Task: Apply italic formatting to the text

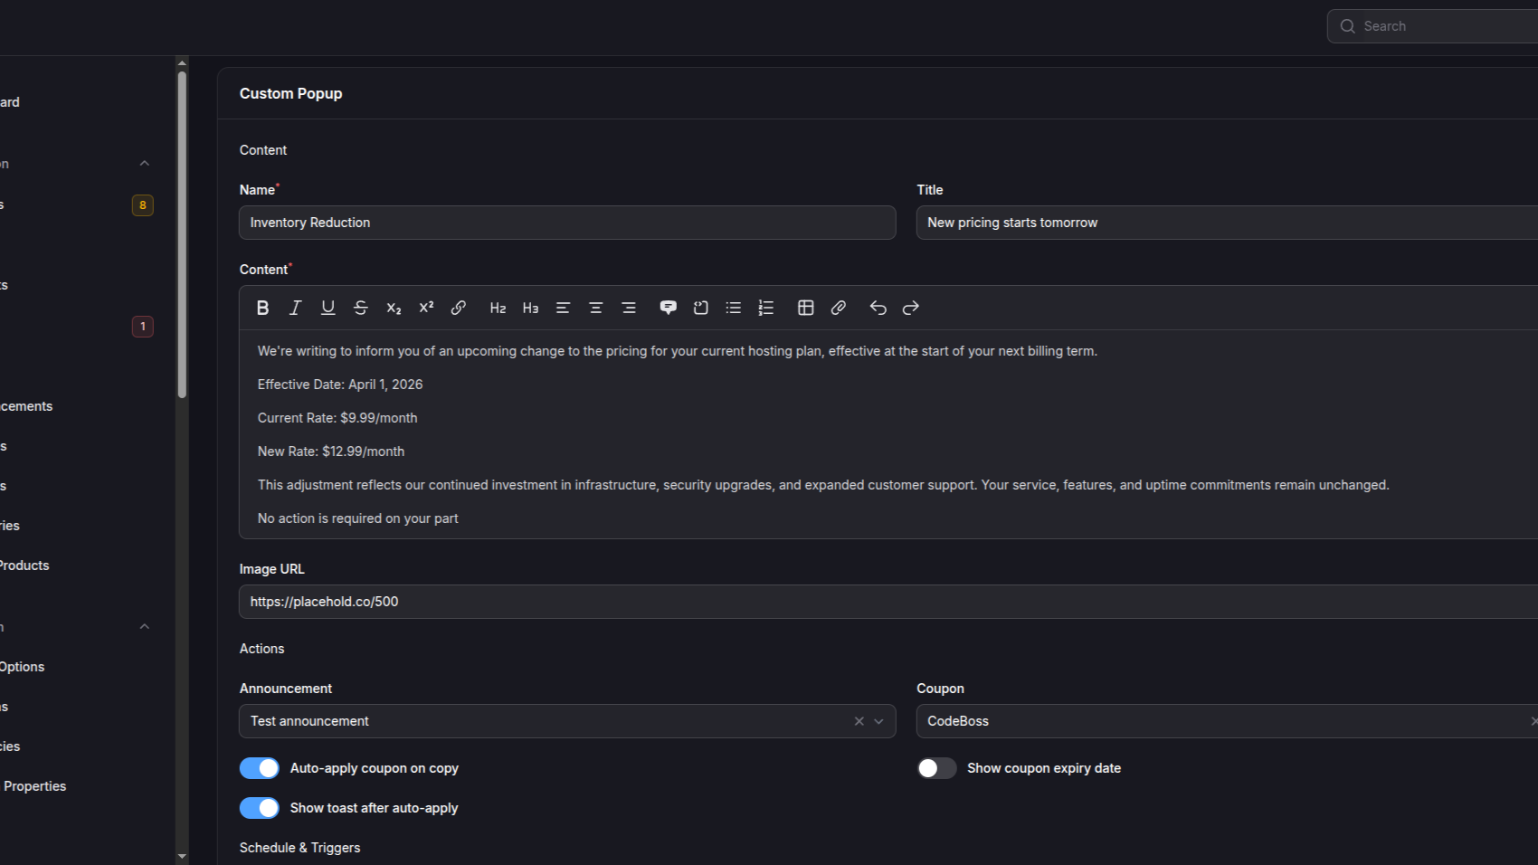Action: (295, 308)
